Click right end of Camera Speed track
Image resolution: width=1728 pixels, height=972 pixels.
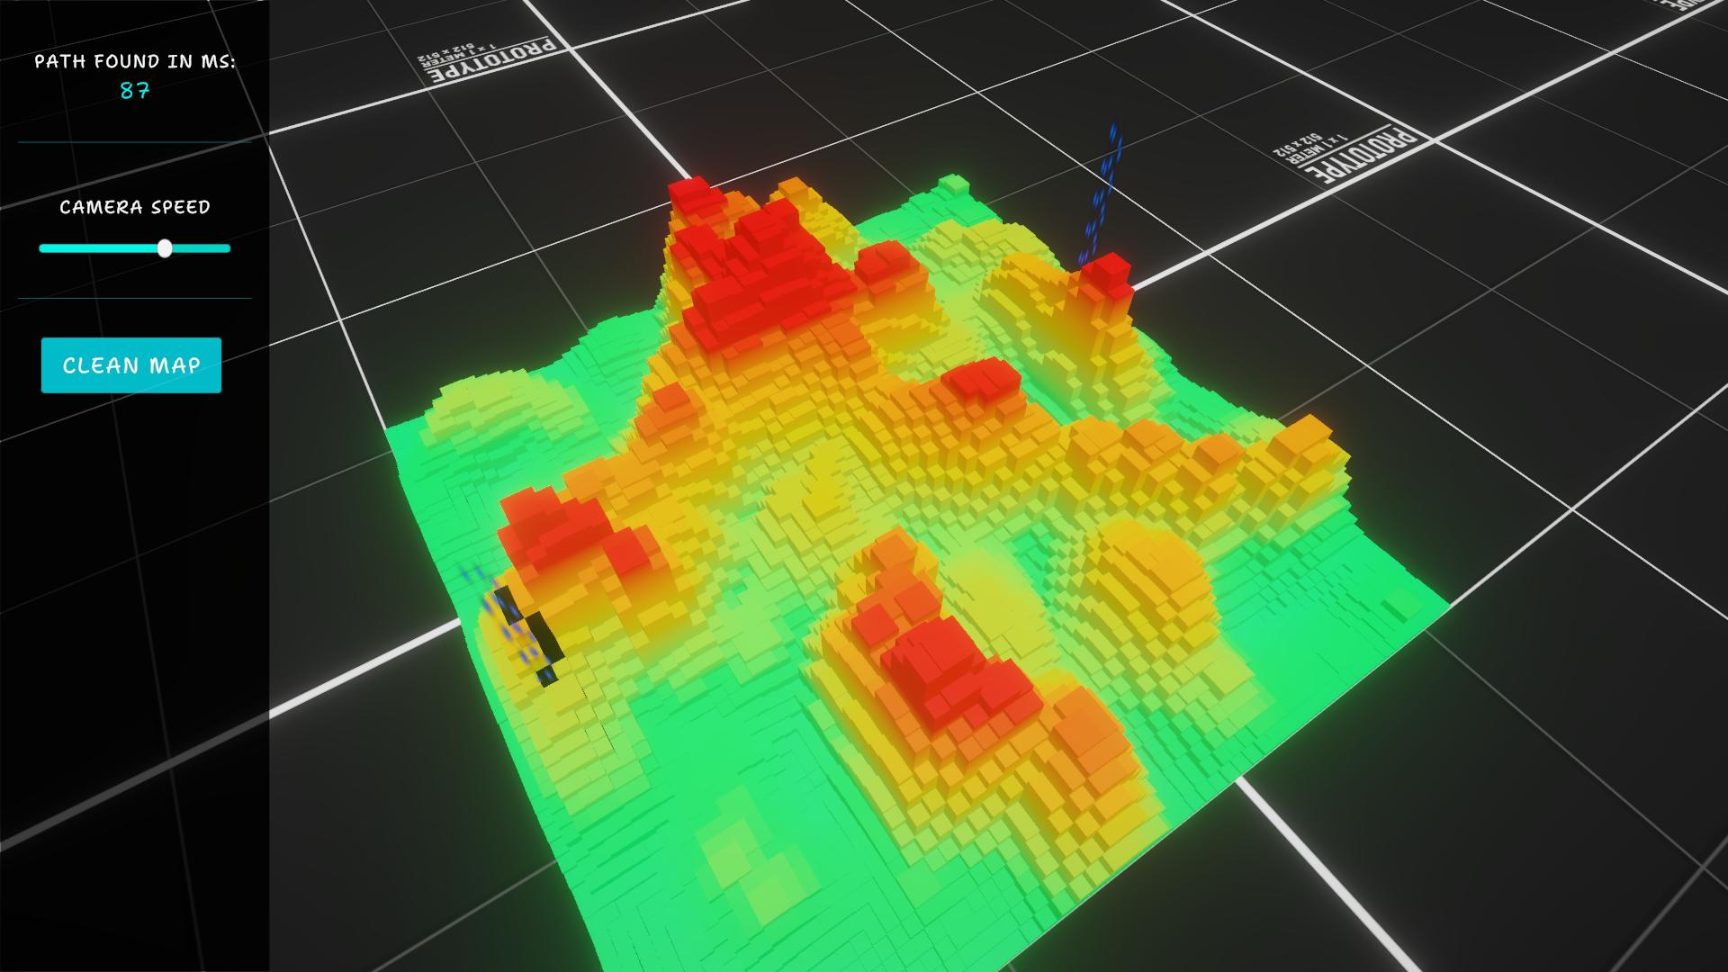point(227,248)
